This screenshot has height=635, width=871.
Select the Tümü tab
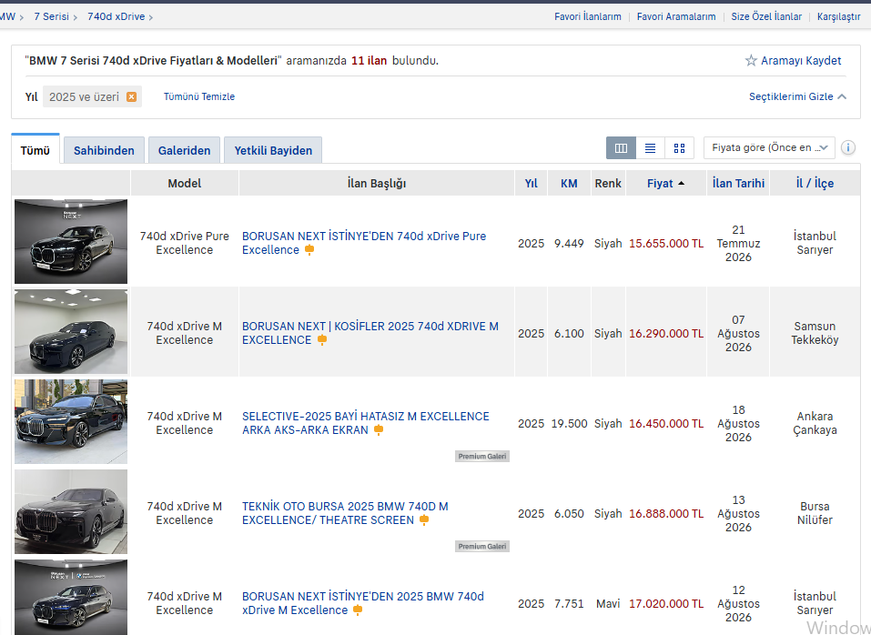click(35, 150)
